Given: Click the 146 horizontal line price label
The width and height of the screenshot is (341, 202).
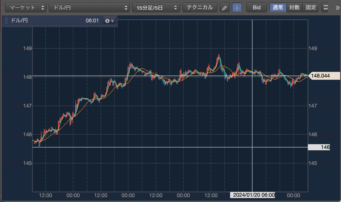Looking at the screenshot, I should click(x=319, y=147).
